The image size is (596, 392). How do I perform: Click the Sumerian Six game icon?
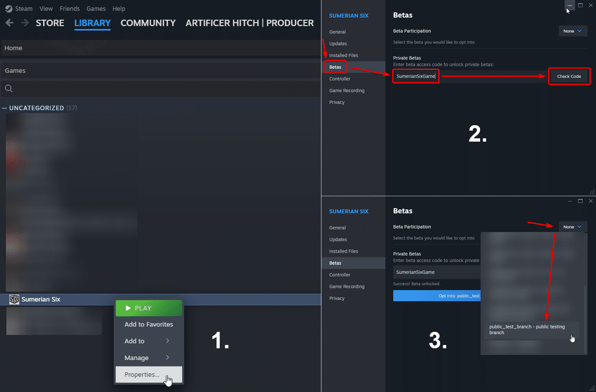click(14, 299)
